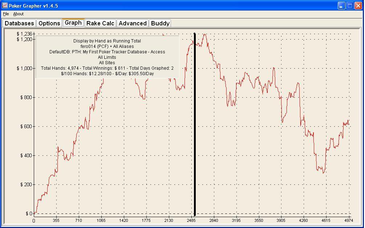This screenshot has width=365, height=228.
Task: Click the '$ 600' y-axis label
Action: [26, 127]
